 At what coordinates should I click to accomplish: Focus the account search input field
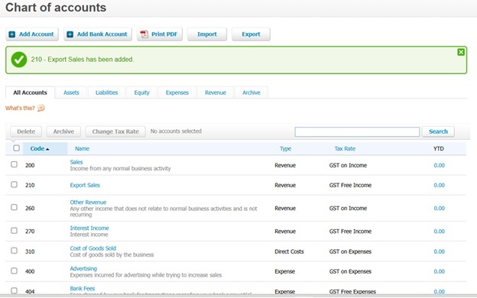point(357,131)
